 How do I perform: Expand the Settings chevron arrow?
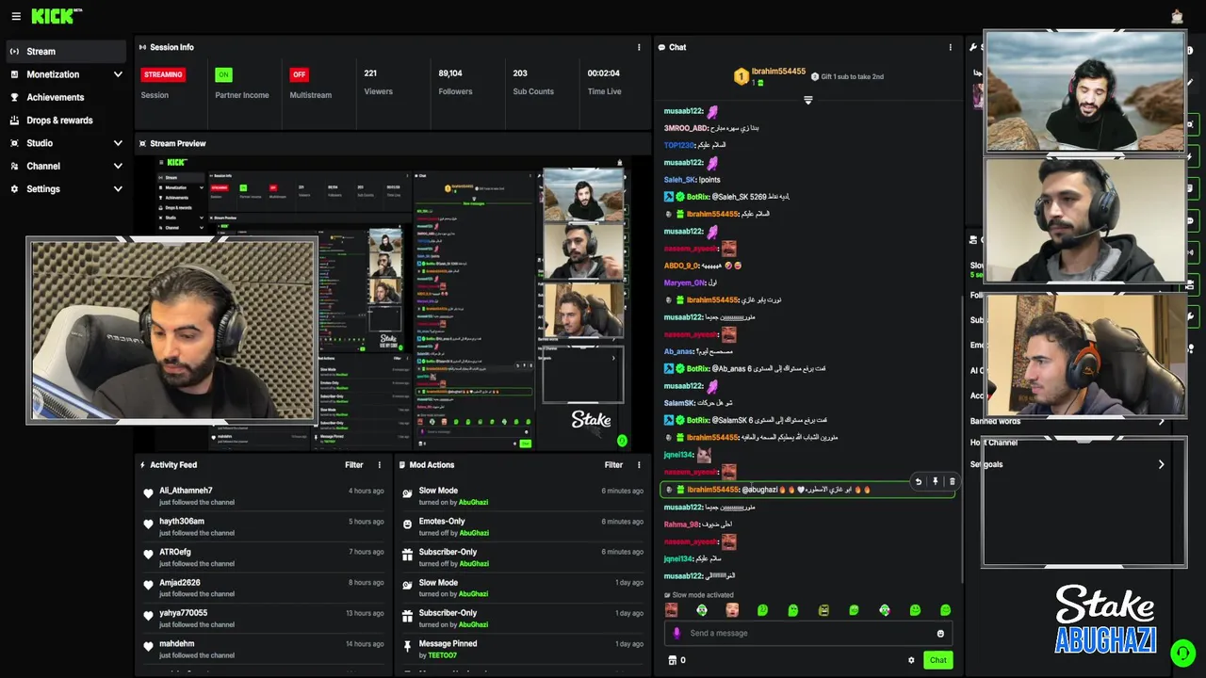[118, 188]
